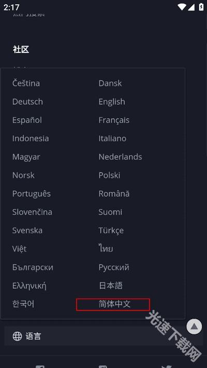Select Türkçe language option
Screen dimensions: 207x368
tap(111, 231)
